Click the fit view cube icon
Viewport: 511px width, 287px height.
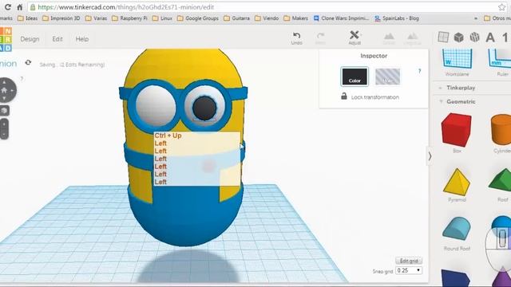[4, 111]
